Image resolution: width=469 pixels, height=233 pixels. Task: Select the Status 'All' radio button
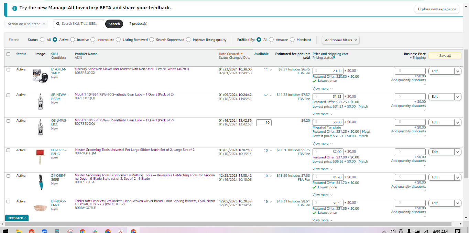coord(42,40)
